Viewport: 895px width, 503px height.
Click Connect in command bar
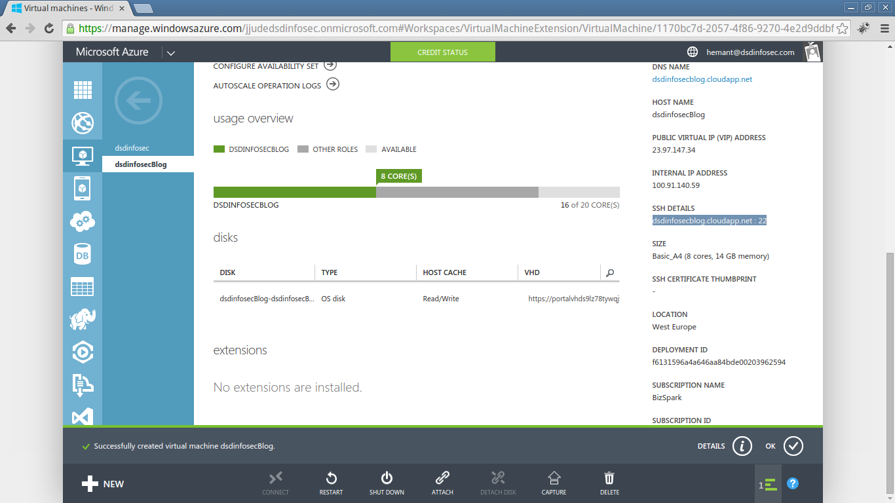pyautogui.click(x=275, y=483)
